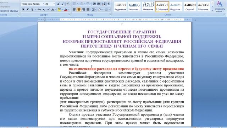Screen dimensions: 227x128
Task: Open the line spacing menu
Action: (94, 10)
